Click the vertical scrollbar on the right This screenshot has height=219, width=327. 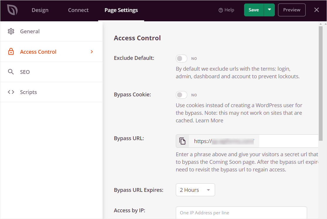tap(321, 82)
